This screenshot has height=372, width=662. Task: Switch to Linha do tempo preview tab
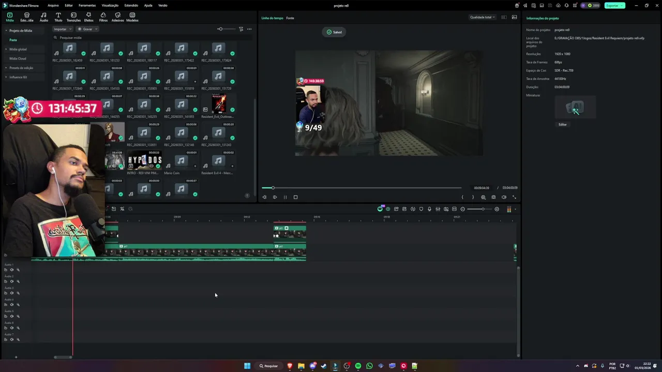(x=272, y=18)
